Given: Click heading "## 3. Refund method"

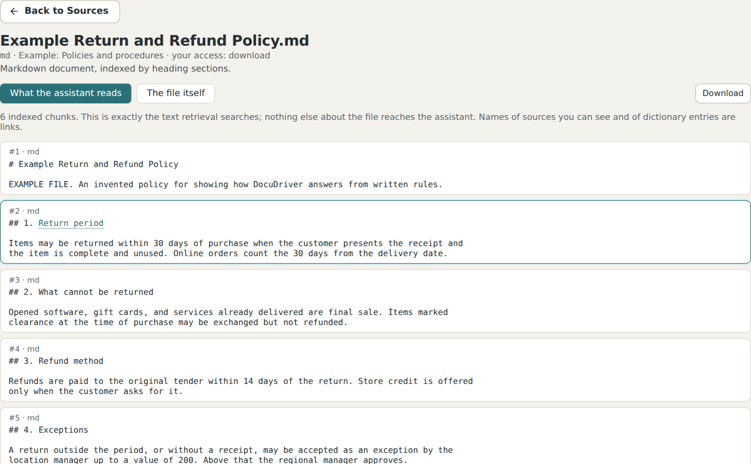Looking at the screenshot, I should (56, 361).
